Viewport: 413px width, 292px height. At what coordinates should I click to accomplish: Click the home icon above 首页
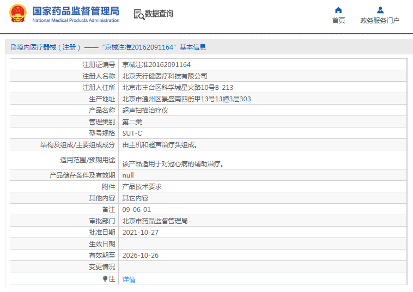tap(338, 10)
